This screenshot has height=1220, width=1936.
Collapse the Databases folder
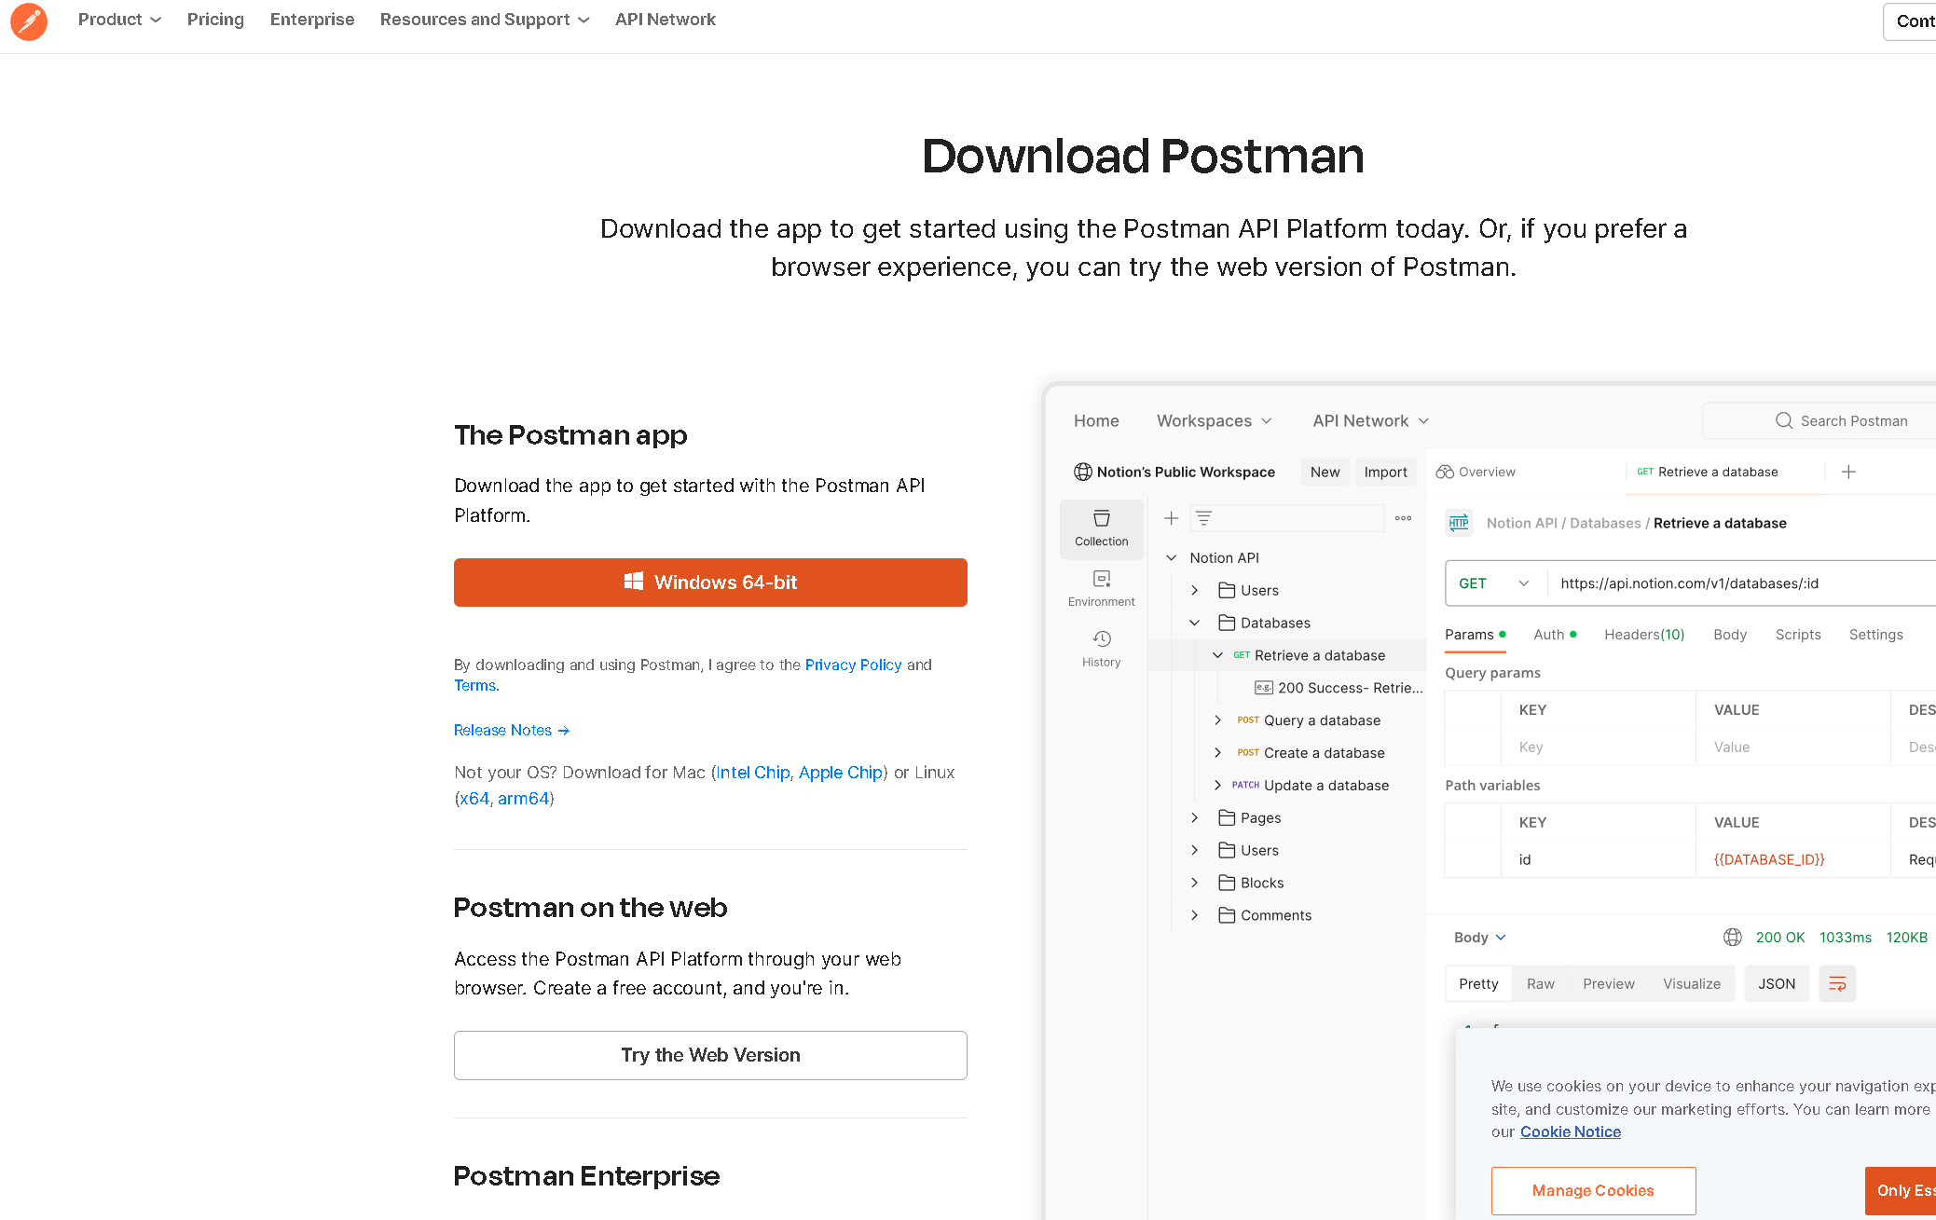coord(1195,623)
